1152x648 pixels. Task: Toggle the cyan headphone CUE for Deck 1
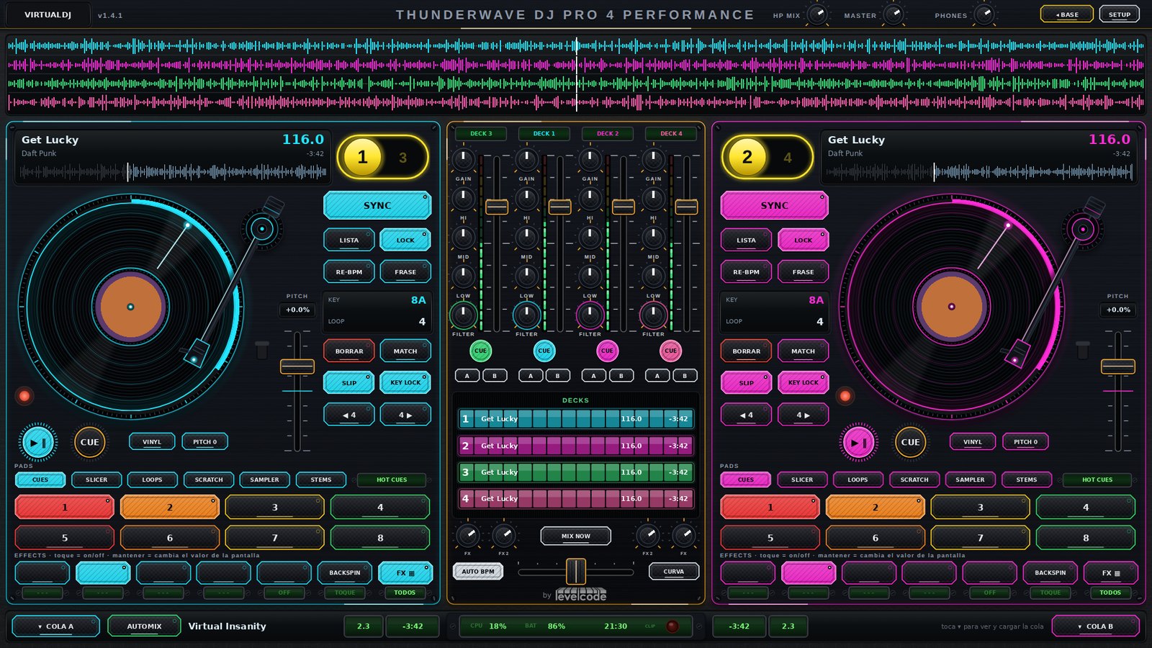[x=544, y=351]
